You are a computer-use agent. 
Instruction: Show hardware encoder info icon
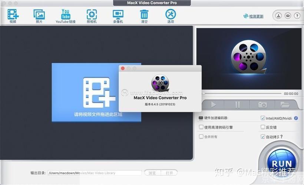point(296,118)
